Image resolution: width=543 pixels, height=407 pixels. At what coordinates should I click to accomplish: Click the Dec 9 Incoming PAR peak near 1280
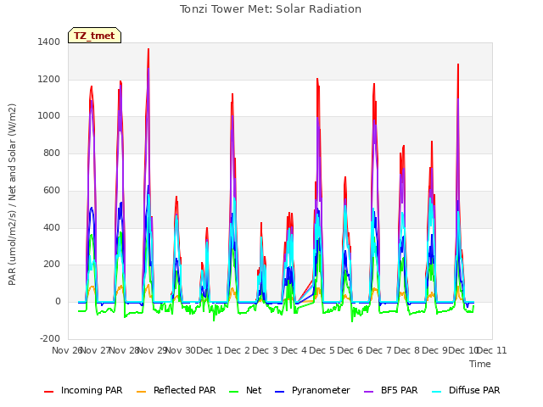(458, 64)
